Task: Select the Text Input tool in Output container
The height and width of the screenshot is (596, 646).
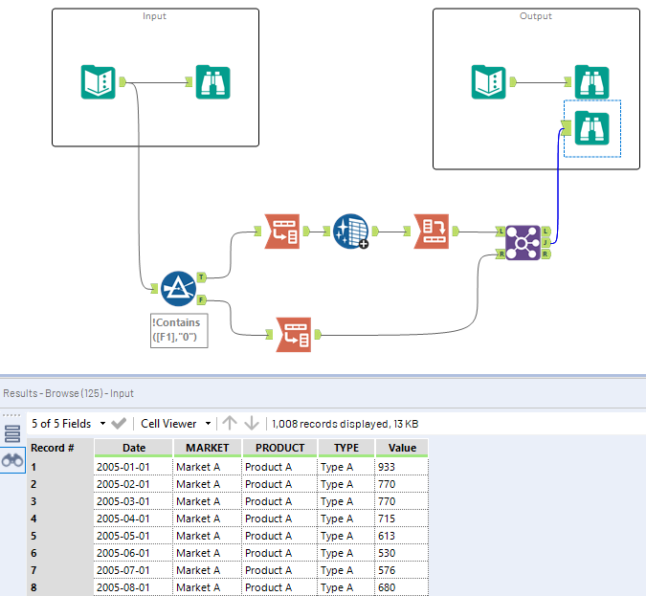Action: pyautogui.click(x=489, y=82)
